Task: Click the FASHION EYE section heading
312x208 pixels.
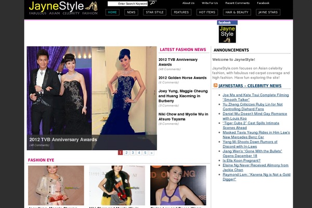Action: [x=41, y=160]
